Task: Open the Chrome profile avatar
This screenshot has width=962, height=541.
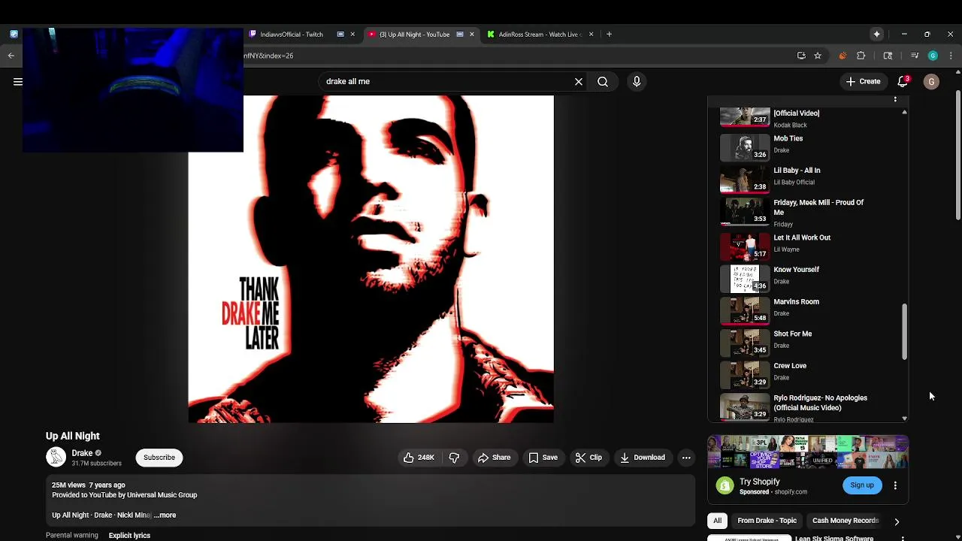Action: (x=933, y=56)
